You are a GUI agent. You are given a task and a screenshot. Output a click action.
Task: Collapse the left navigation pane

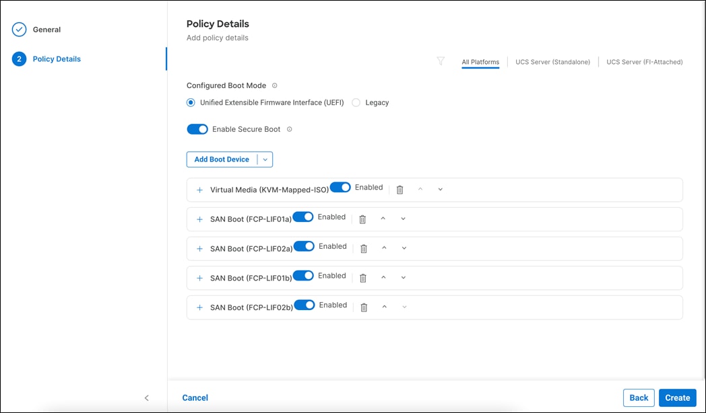147,398
